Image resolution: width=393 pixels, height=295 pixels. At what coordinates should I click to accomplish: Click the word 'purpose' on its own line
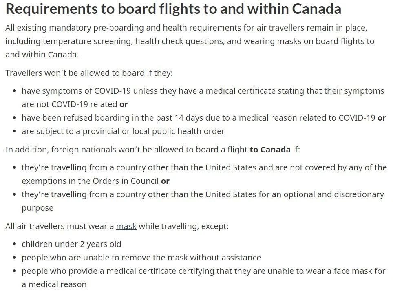point(38,208)
